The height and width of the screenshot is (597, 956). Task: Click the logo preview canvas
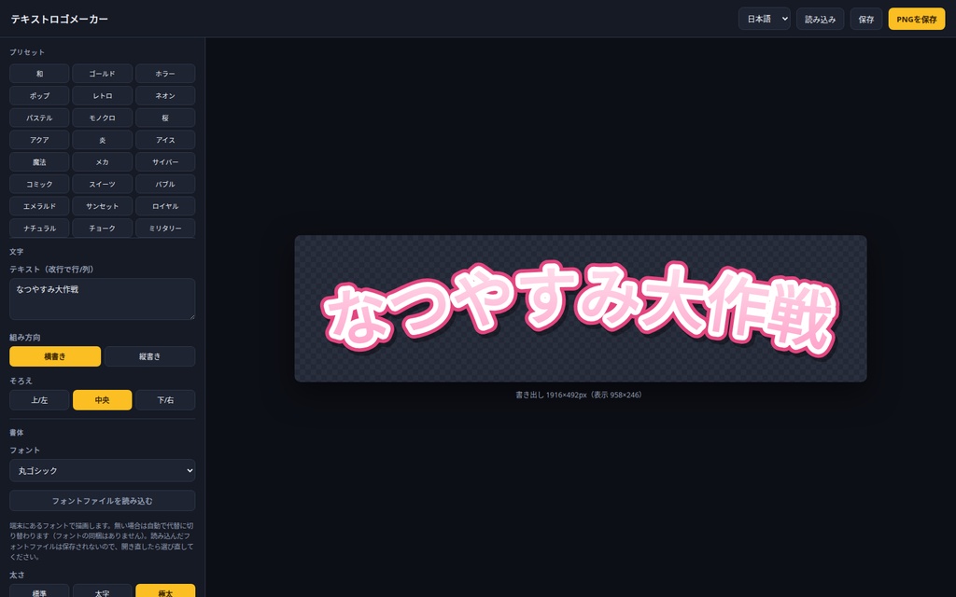[581, 309]
